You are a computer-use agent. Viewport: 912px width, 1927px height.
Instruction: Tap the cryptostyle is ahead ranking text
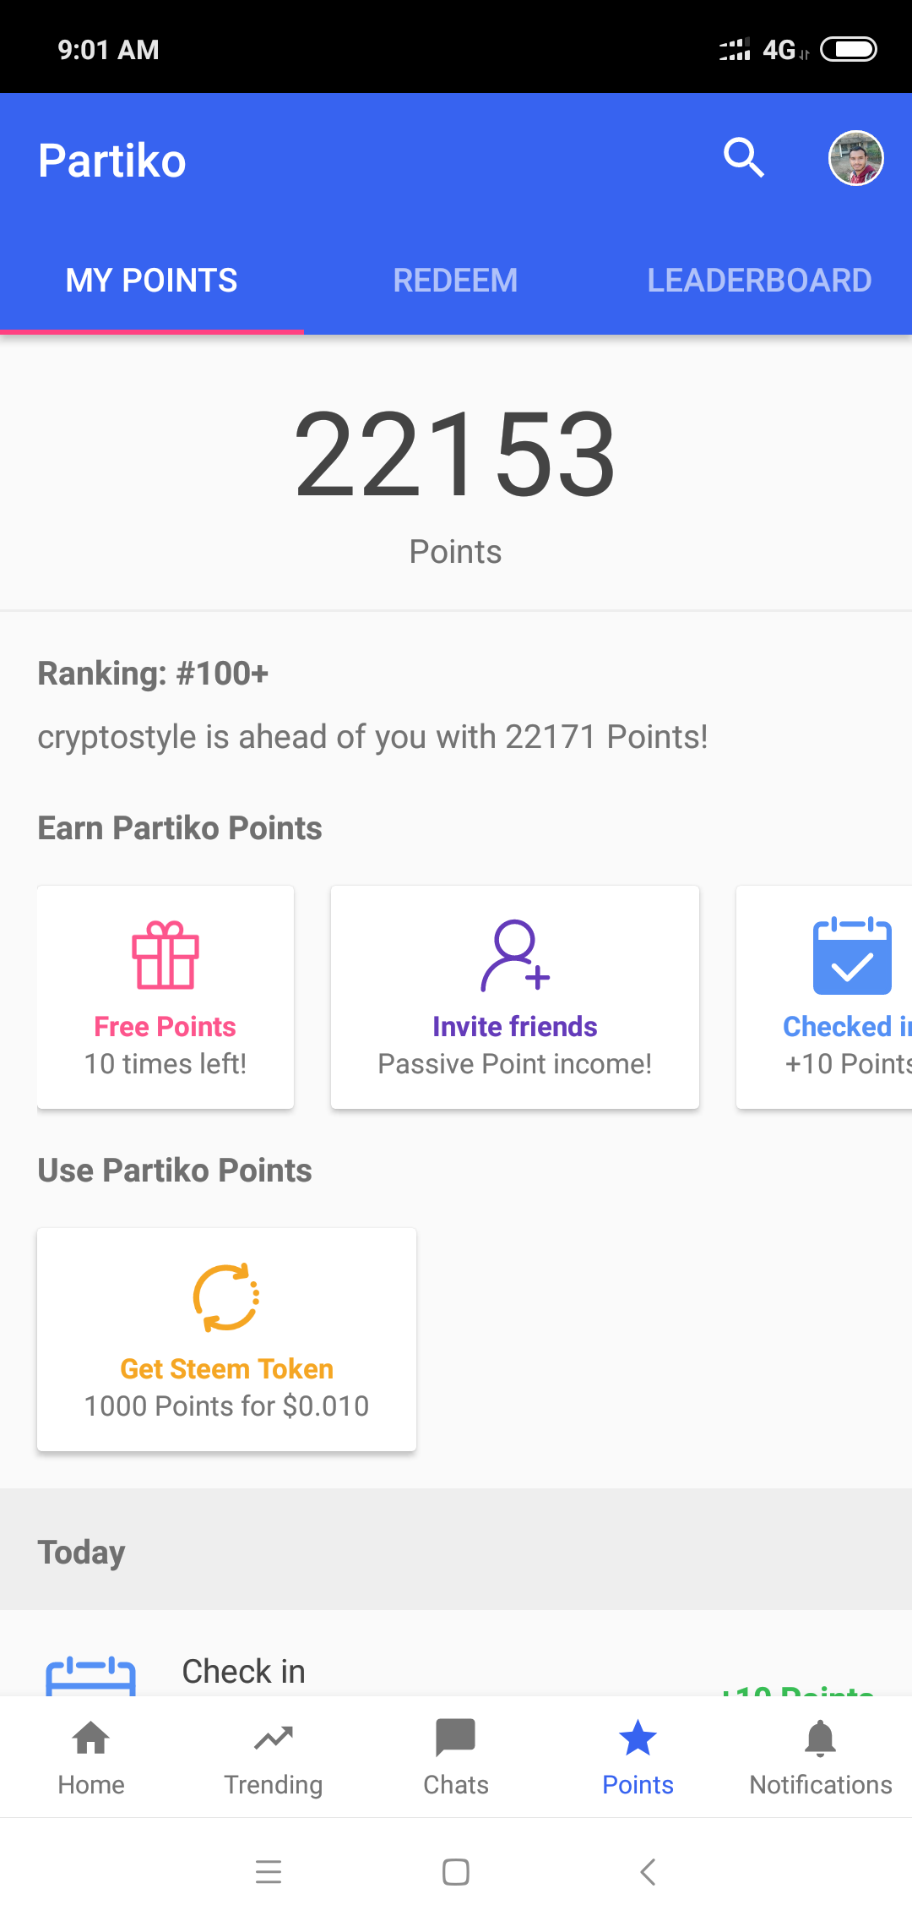coord(372,737)
